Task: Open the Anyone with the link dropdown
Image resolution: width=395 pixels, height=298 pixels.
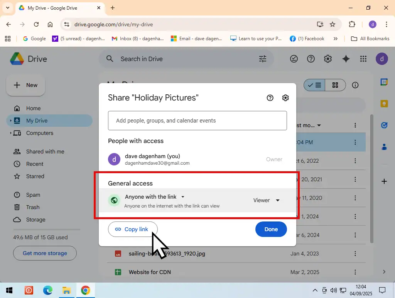Action: coord(155,197)
